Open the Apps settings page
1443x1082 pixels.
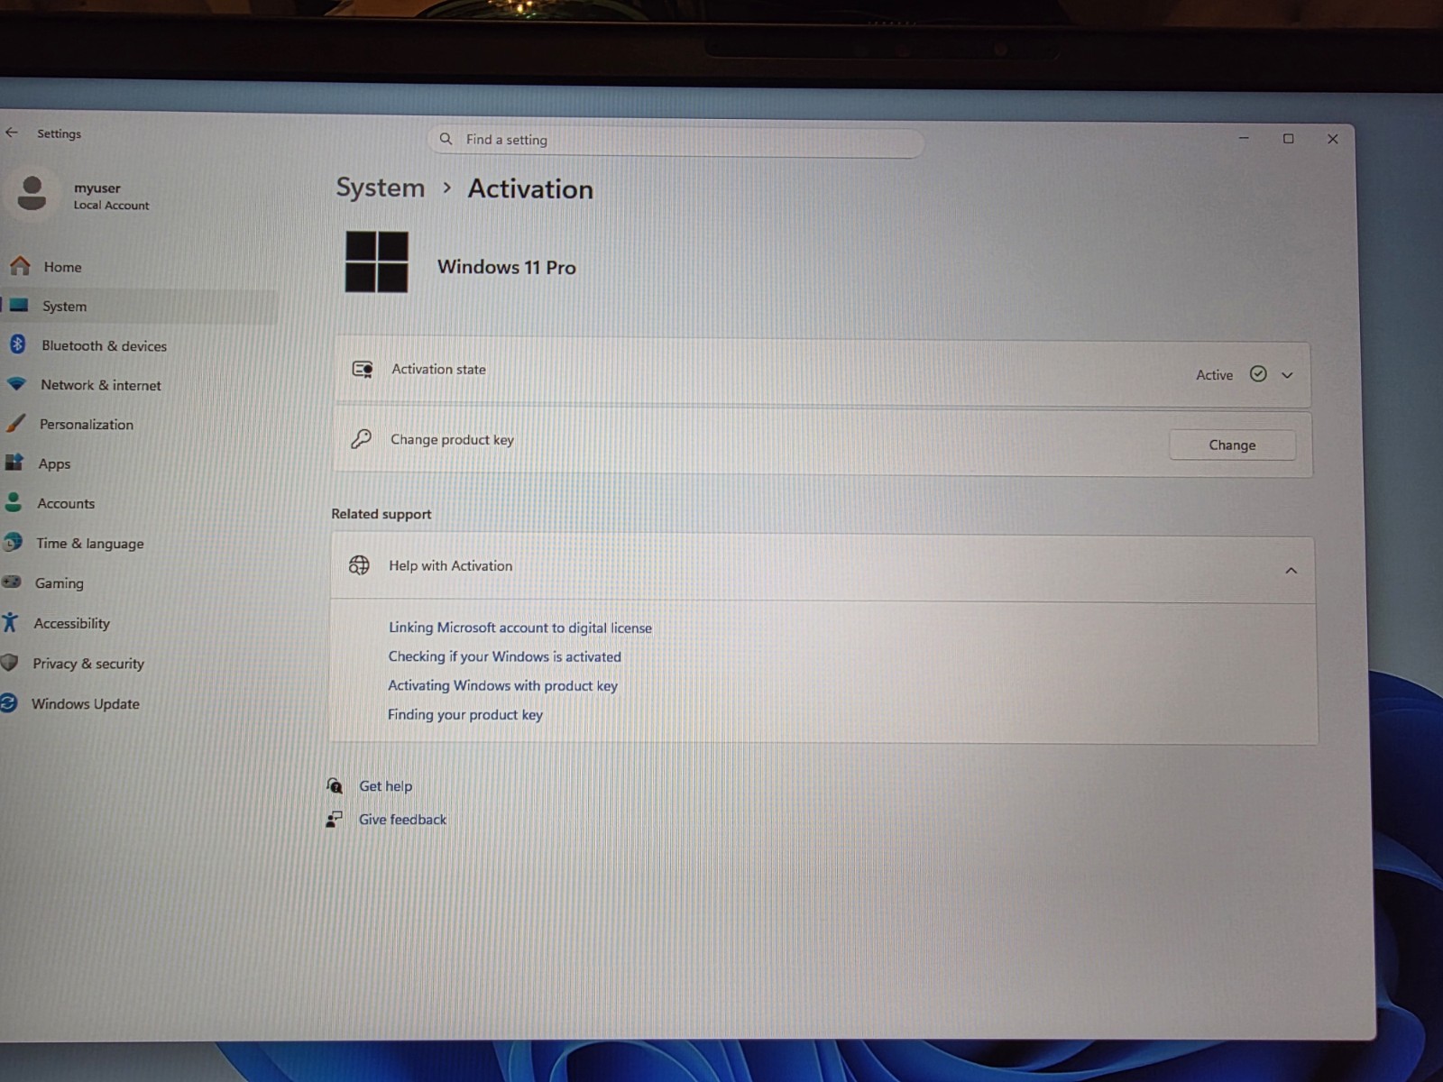(54, 463)
